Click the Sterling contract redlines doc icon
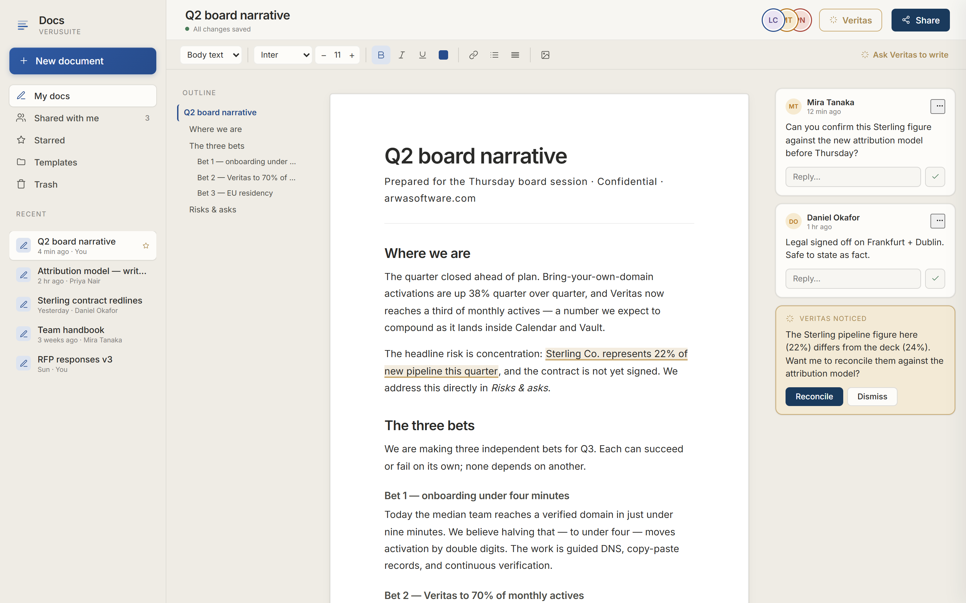 (23, 305)
